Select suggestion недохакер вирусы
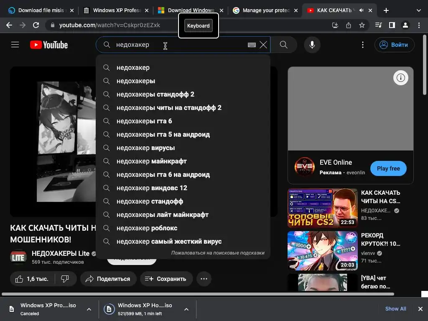The height and width of the screenshot is (321, 428). click(183, 148)
